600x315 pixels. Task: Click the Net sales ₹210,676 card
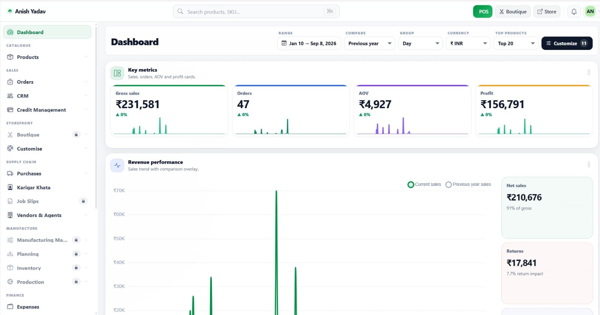547,208
